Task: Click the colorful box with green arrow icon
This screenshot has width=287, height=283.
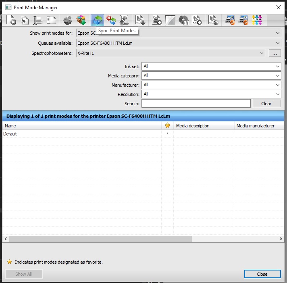Action: [x=81, y=19]
